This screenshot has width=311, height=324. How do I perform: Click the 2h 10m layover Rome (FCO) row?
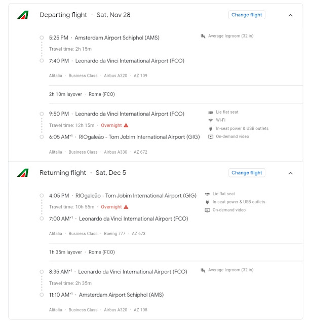[x=176, y=94]
